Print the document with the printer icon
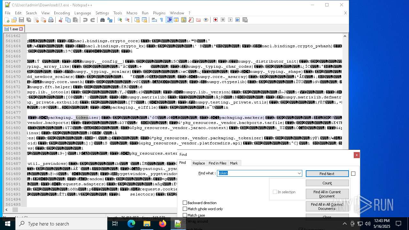 (51, 20)
